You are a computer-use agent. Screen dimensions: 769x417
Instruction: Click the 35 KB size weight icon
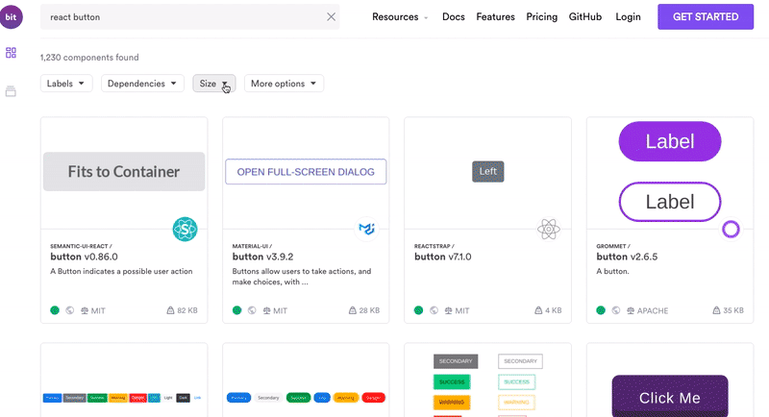(x=716, y=310)
